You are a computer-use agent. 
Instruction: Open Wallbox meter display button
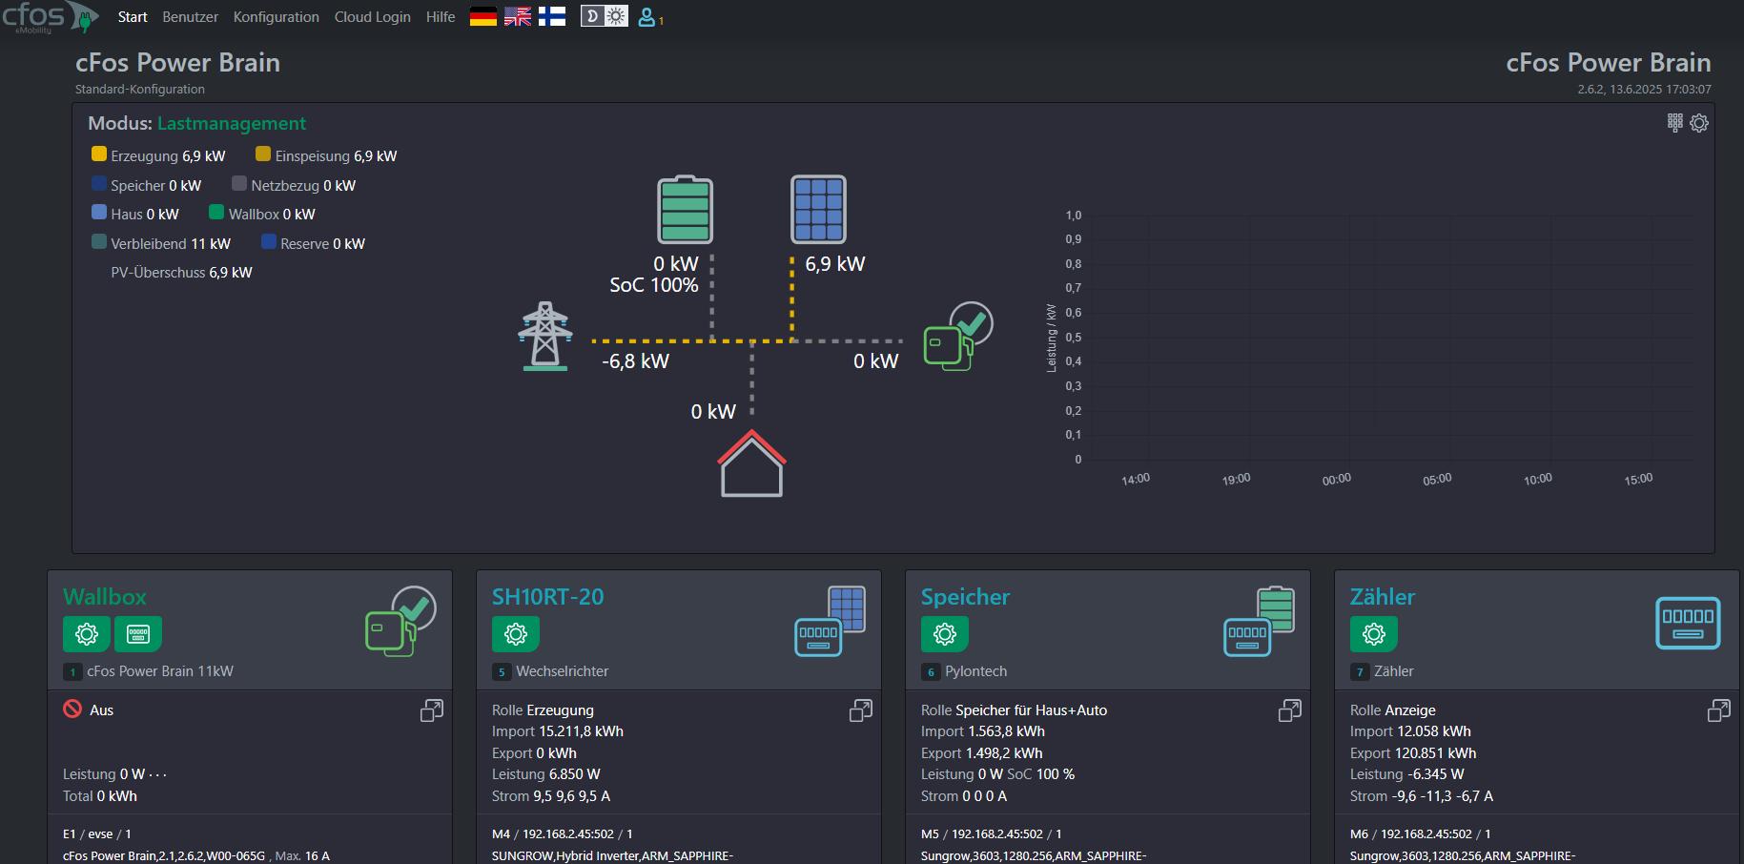pyautogui.click(x=138, y=633)
